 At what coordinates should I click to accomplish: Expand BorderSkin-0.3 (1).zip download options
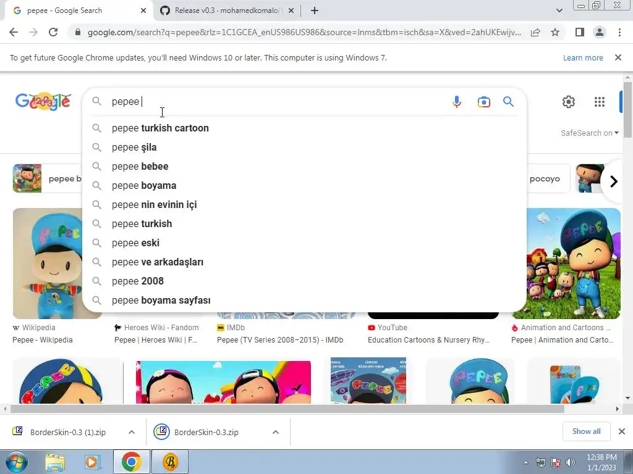(x=132, y=432)
